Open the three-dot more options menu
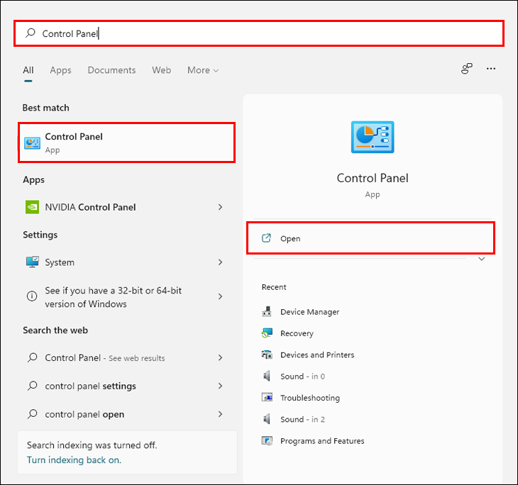 (x=491, y=69)
